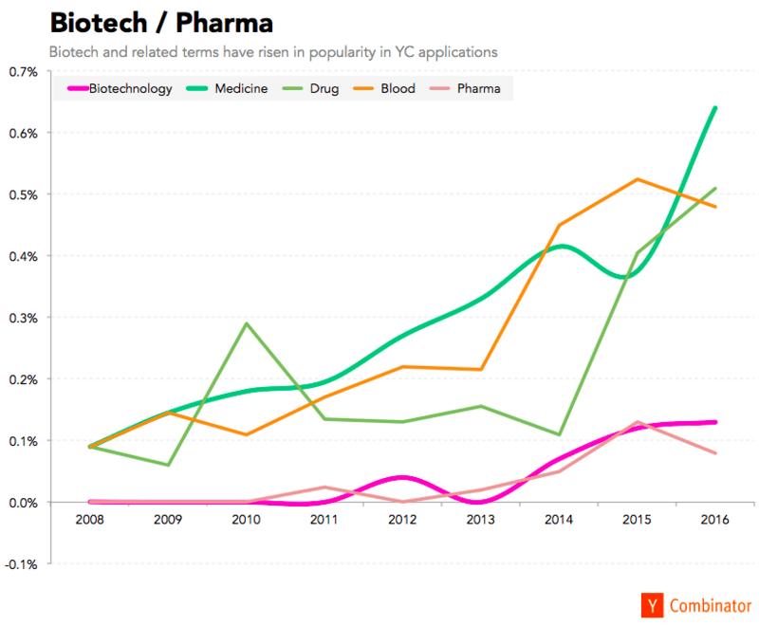Select the Blood orange legend swatch
The height and width of the screenshot is (626, 759).
pos(363,88)
